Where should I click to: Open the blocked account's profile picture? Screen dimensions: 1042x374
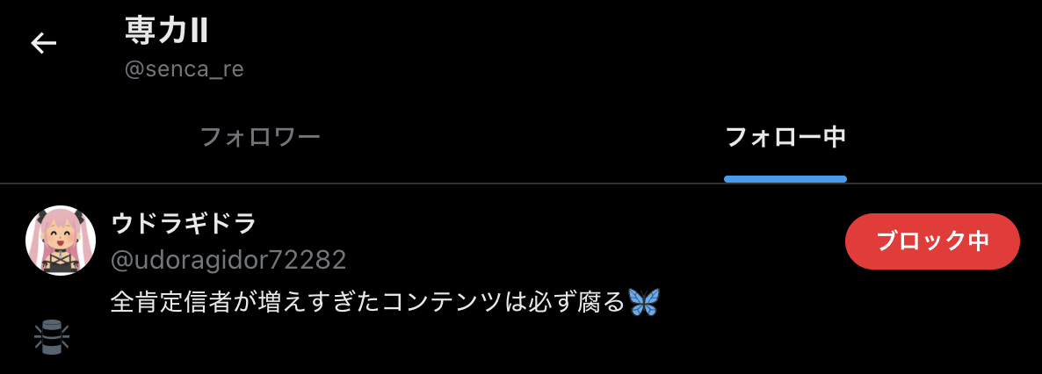click(x=61, y=241)
